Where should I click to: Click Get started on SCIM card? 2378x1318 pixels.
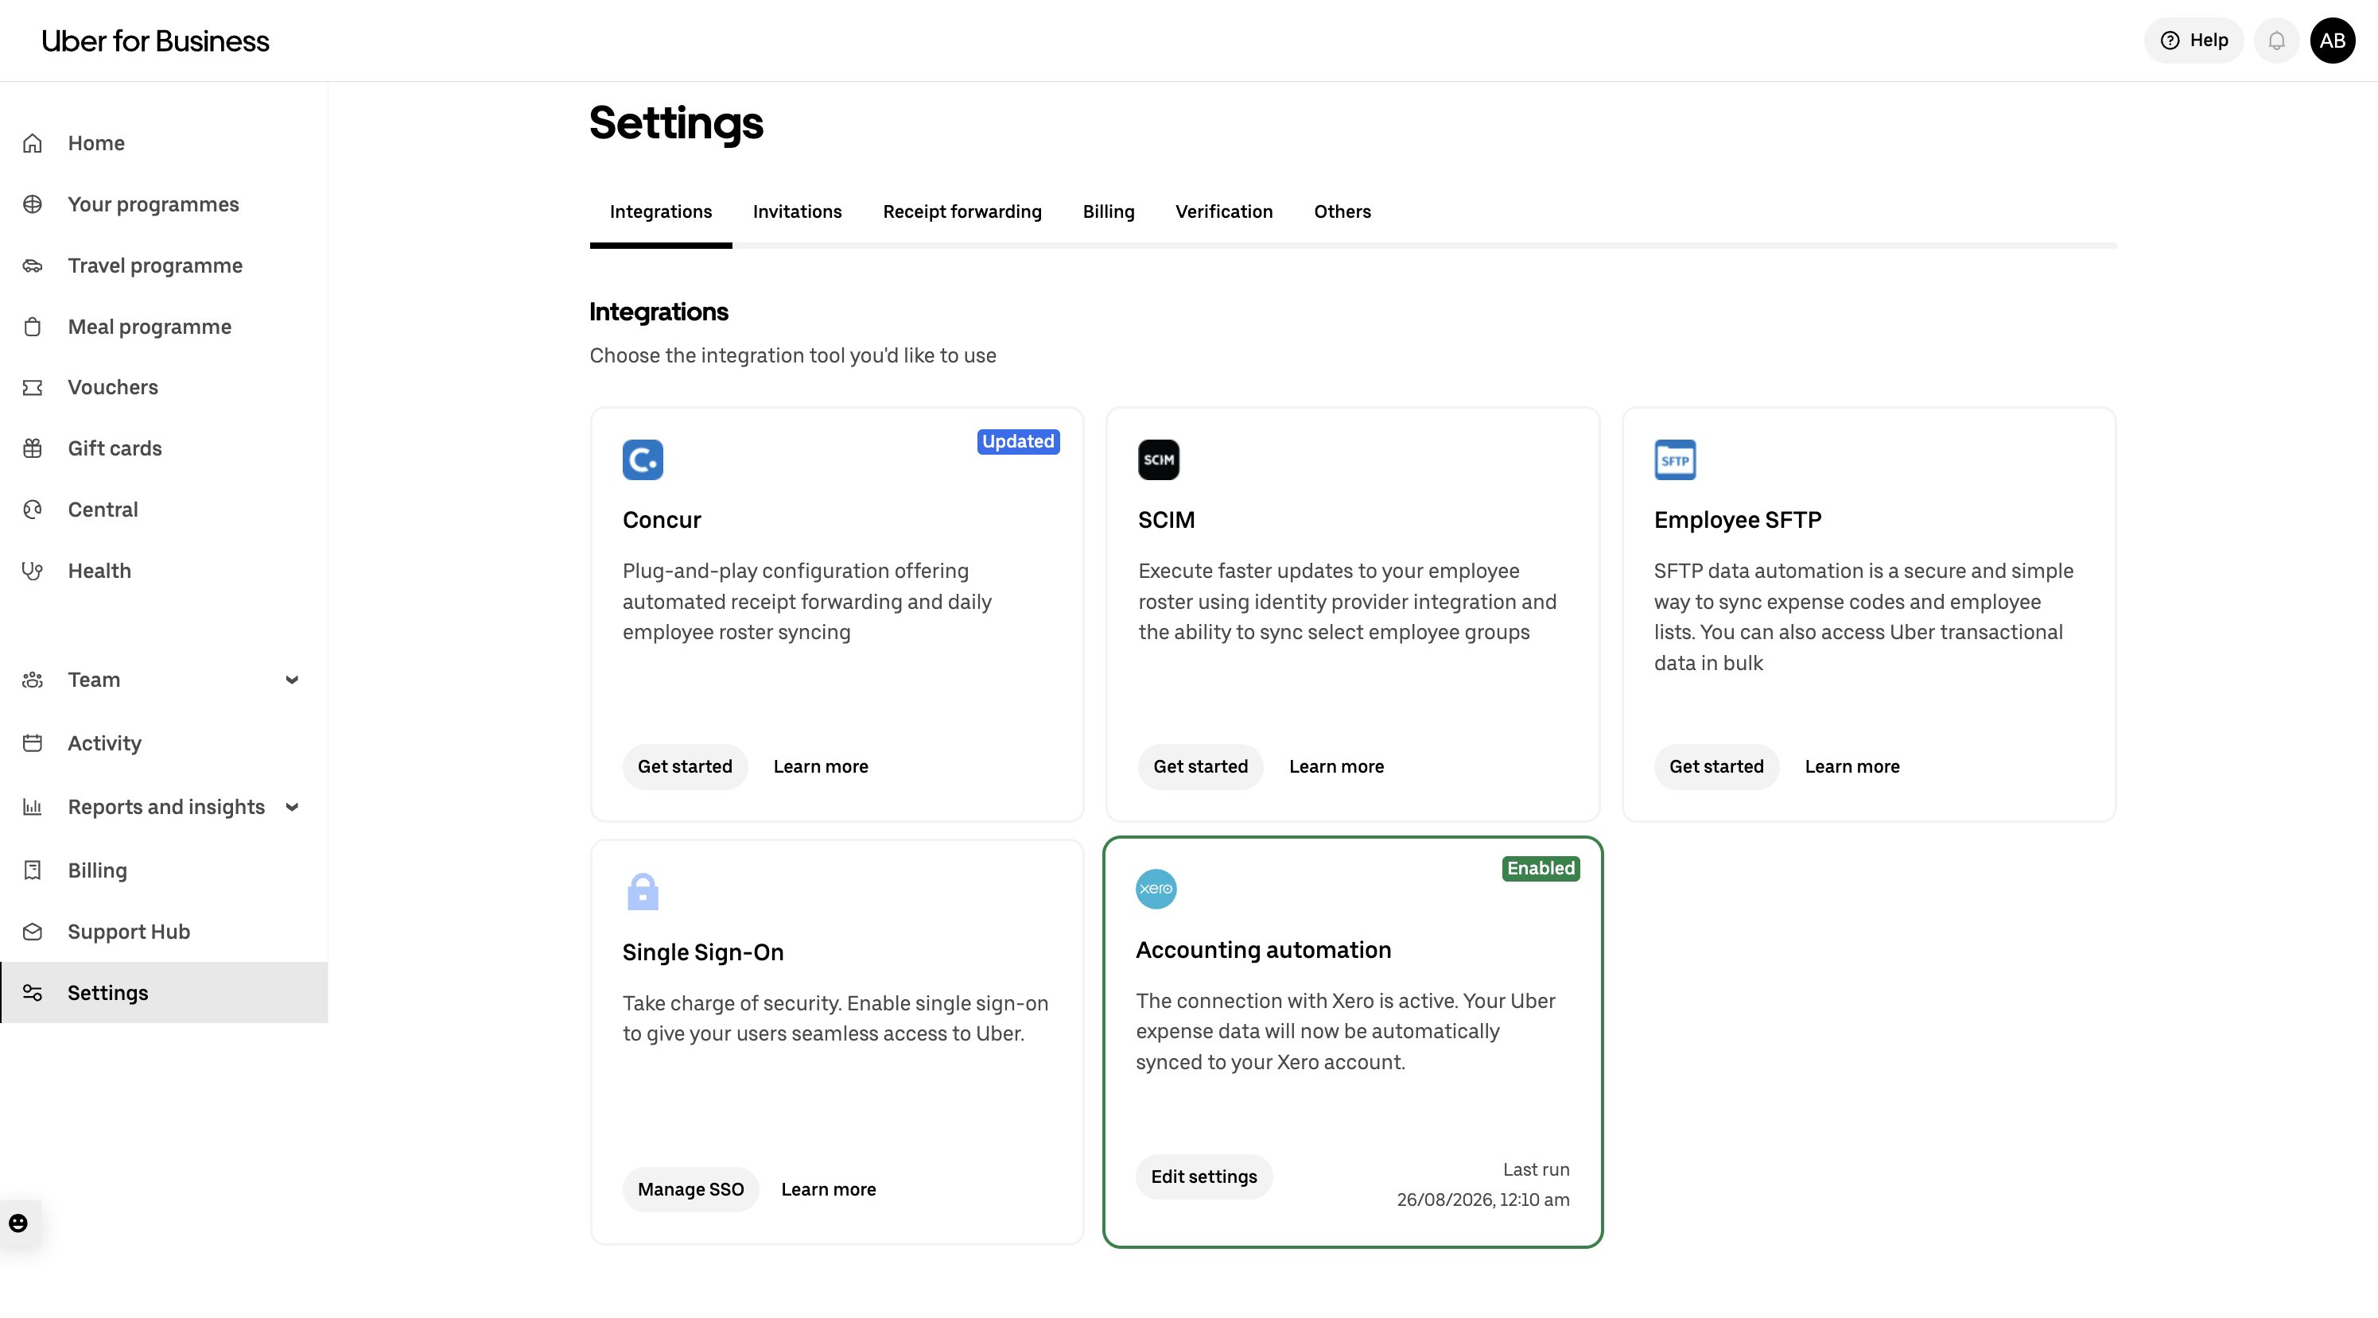(1200, 766)
